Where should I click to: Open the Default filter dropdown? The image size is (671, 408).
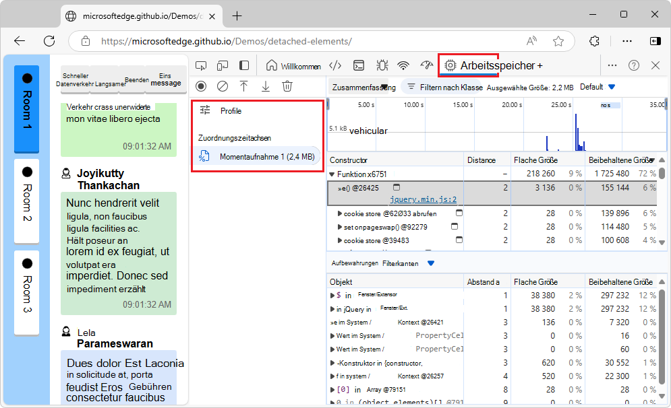(597, 87)
